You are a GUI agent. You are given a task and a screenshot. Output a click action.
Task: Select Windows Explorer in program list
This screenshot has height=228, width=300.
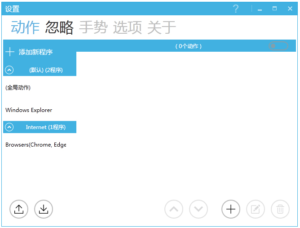pyautogui.click(x=29, y=110)
